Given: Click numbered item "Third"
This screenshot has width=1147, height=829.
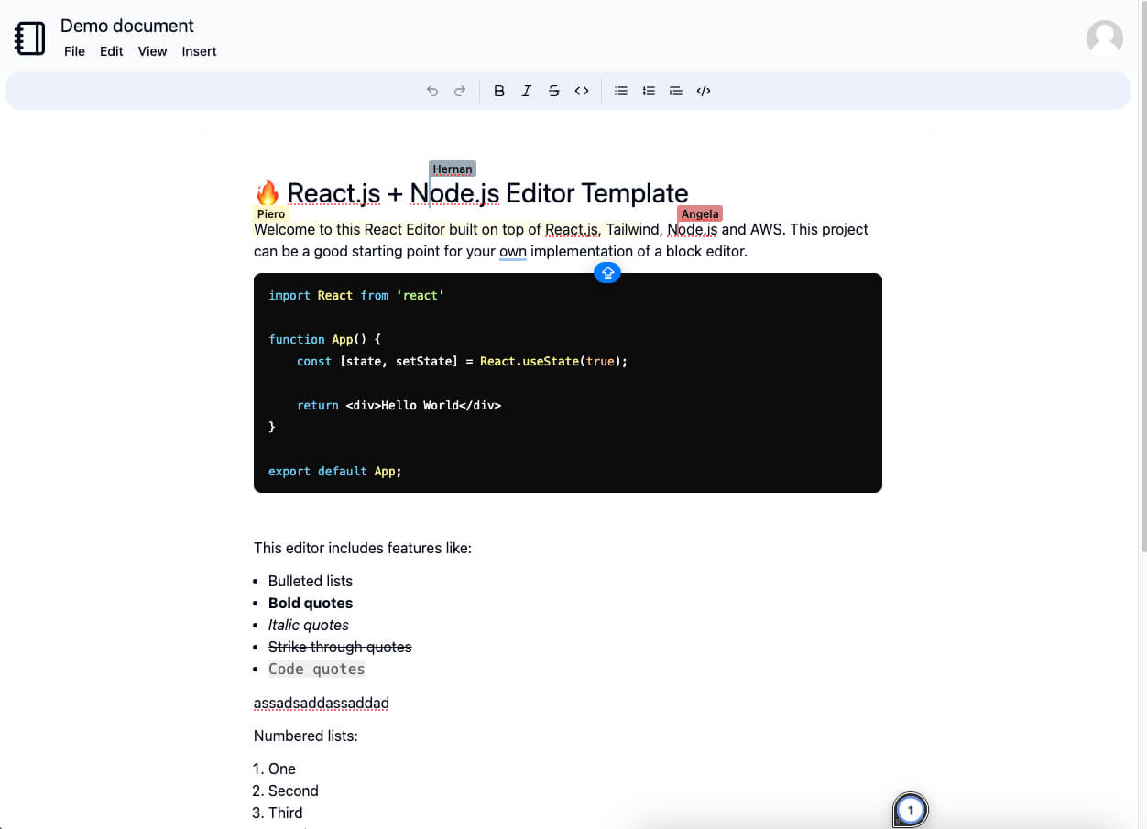Looking at the screenshot, I should pos(286,813).
